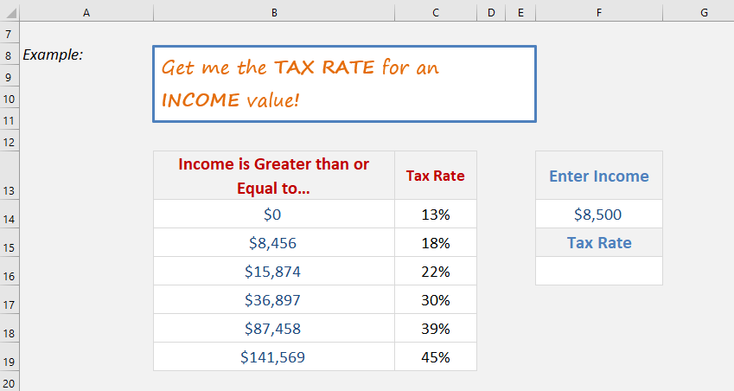
Task: Click the Select All corner triangle
Action: tap(10, 13)
